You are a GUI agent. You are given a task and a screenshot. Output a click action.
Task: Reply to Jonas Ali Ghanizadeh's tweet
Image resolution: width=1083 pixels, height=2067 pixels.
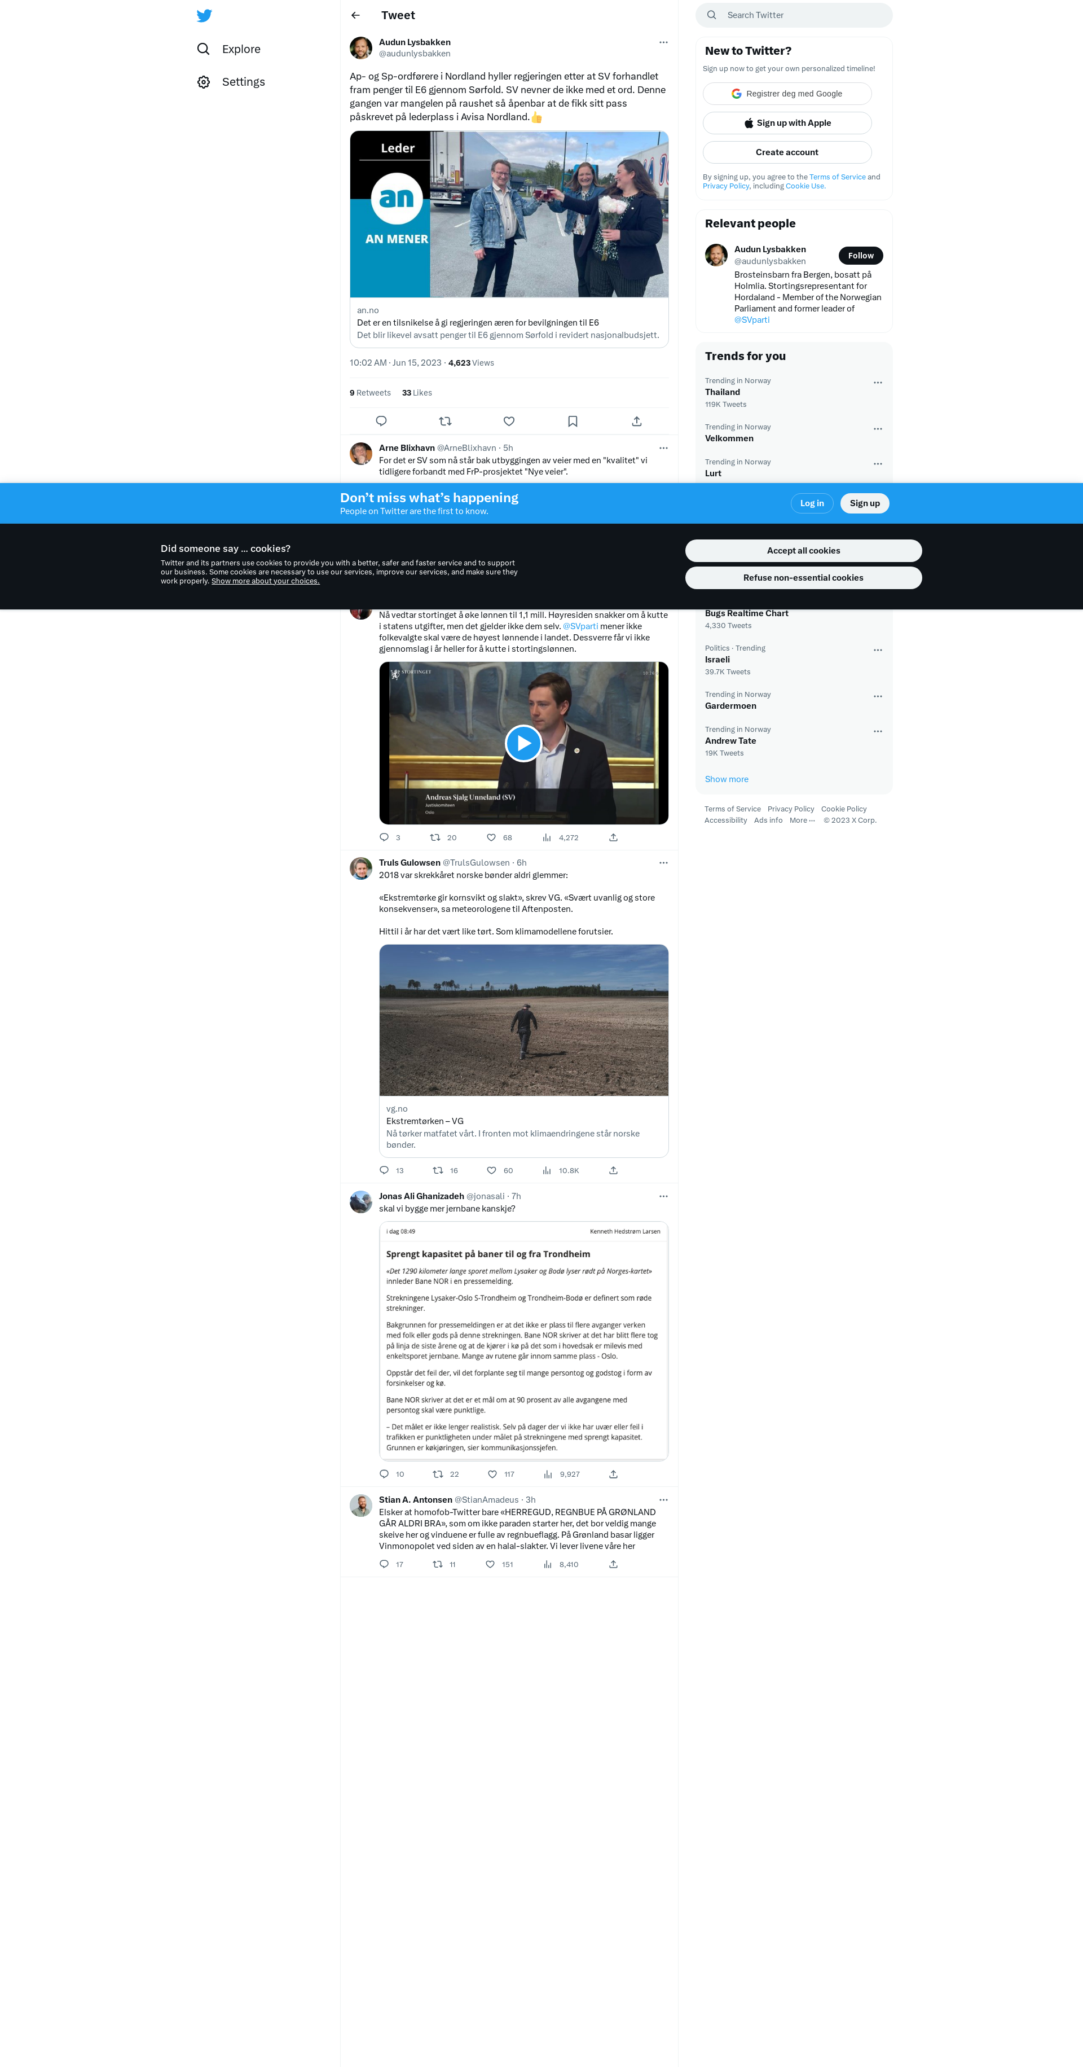384,1475
